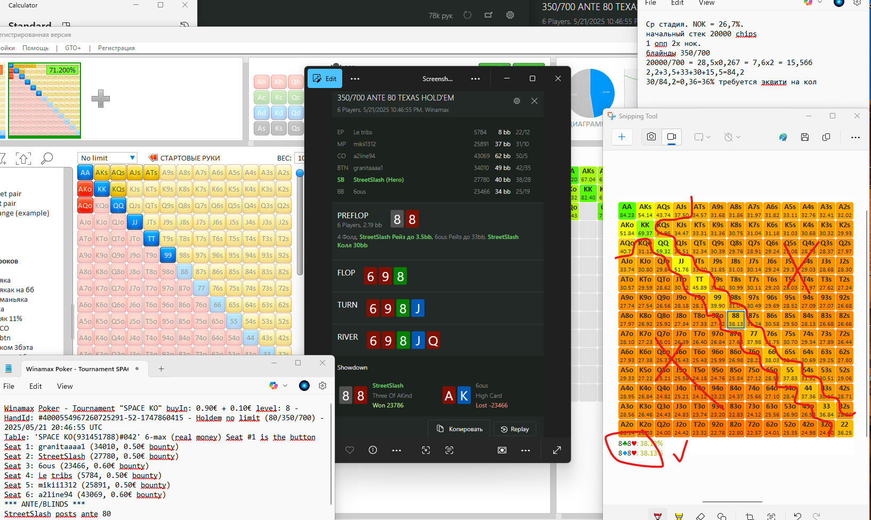Select the red ballpoint pen tool

(658, 516)
